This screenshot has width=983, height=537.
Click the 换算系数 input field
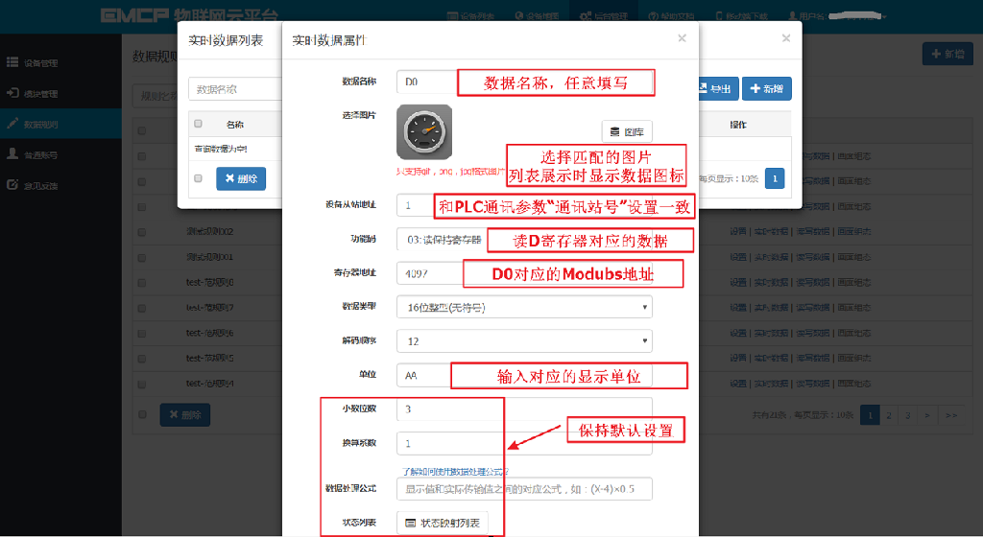(524, 443)
